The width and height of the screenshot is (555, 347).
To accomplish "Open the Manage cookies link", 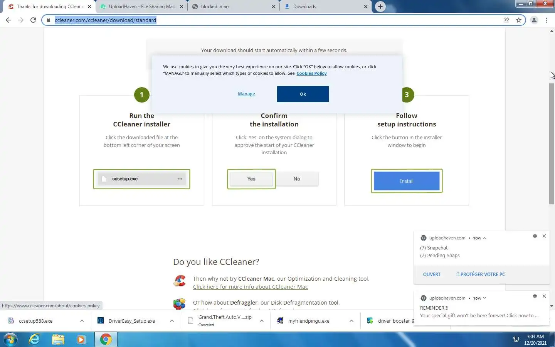I will pyautogui.click(x=246, y=94).
